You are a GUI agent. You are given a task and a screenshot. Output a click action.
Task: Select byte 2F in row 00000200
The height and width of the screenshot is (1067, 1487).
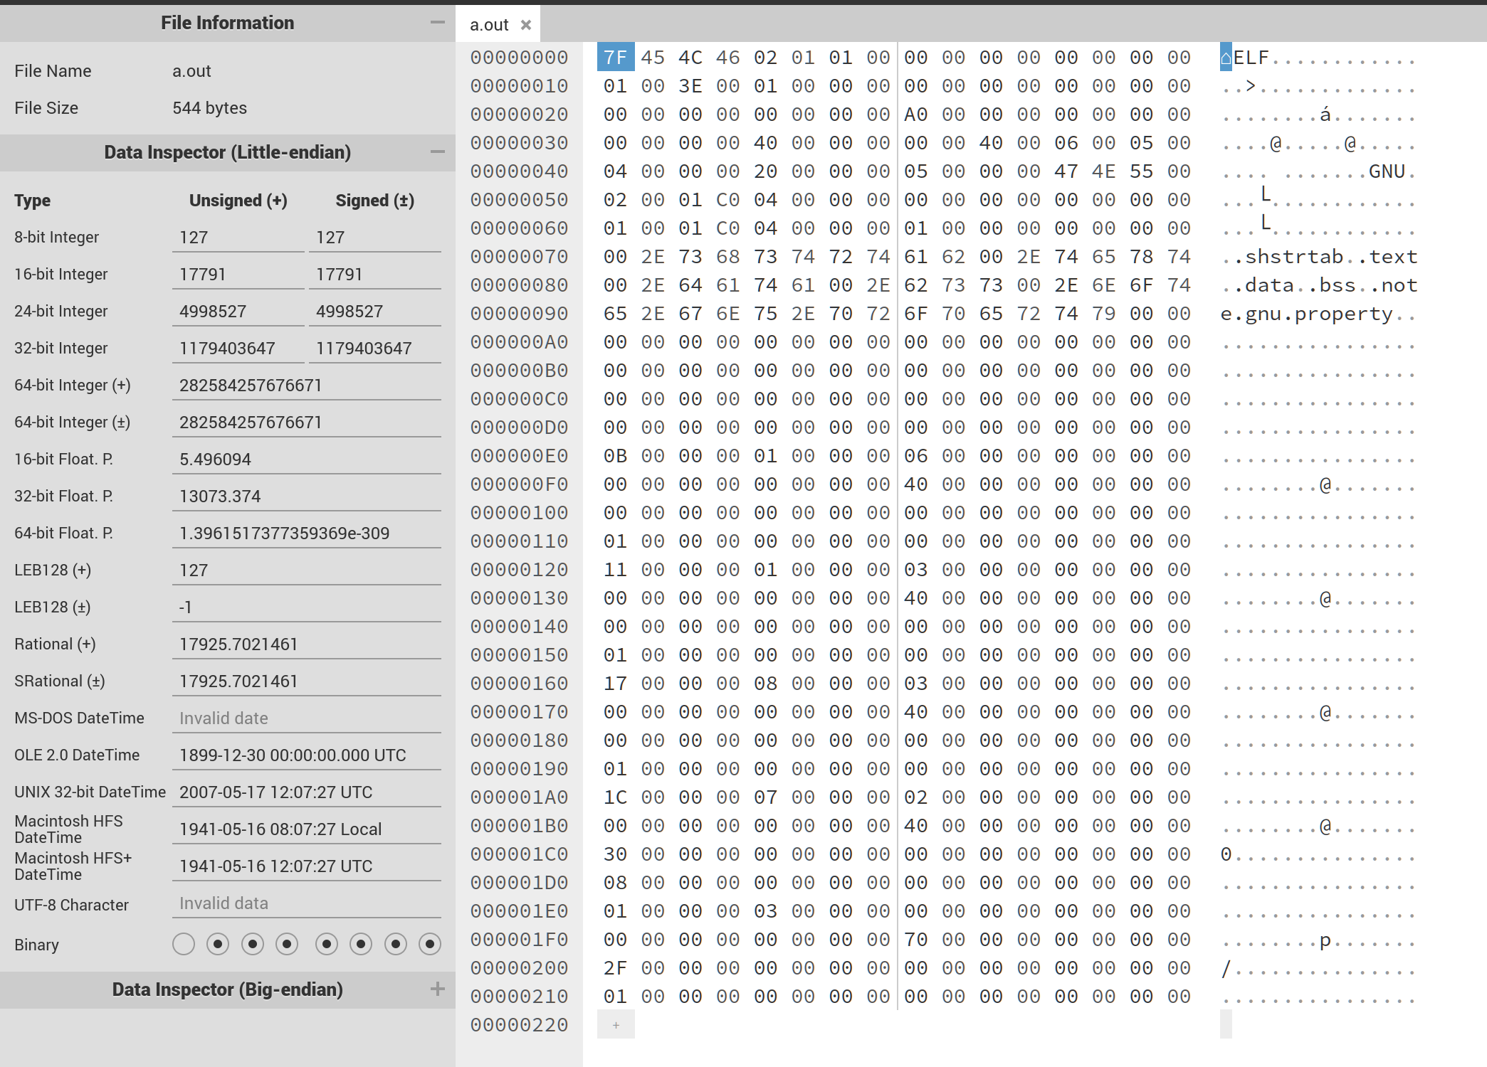[616, 967]
